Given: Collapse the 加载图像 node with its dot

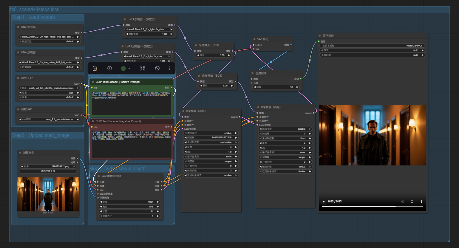Looking at the screenshot, I should 20,152.
